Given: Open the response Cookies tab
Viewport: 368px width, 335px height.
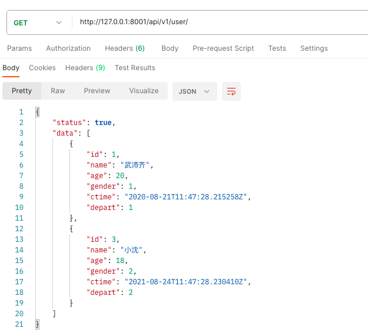Looking at the screenshot, I should tap(42, 68).
